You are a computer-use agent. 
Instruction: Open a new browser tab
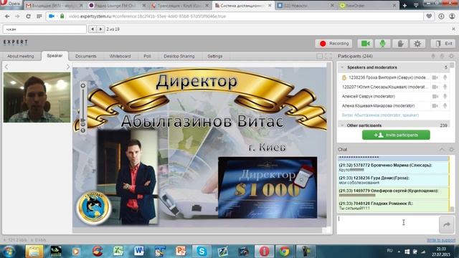click(x=404, y=5)
